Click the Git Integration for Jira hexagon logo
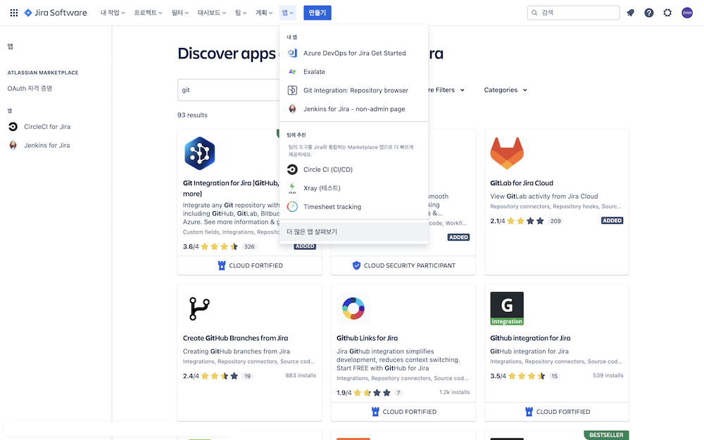Image resolution: width=704 pixels, height=440 pixels. [x=200, y=153]
